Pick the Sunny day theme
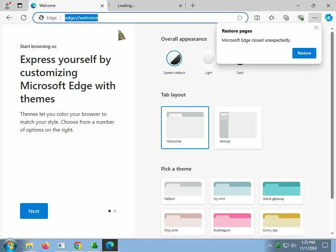 tap(282, 222)
